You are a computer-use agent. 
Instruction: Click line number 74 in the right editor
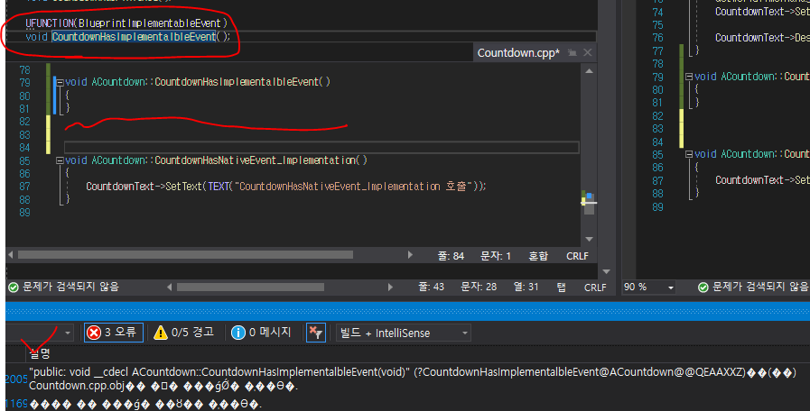click(657, 13)
